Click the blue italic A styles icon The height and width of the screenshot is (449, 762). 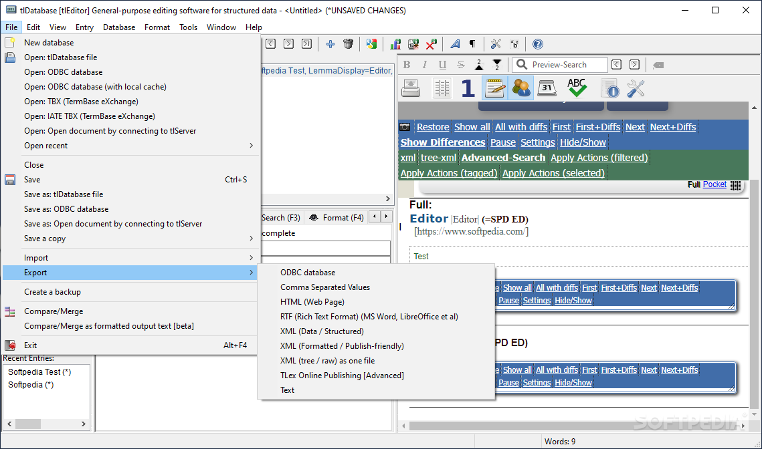455,44
